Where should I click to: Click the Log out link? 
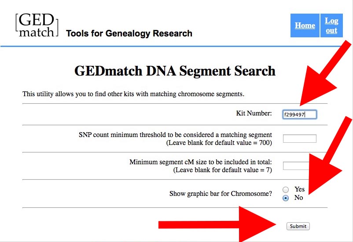[331, 25]
